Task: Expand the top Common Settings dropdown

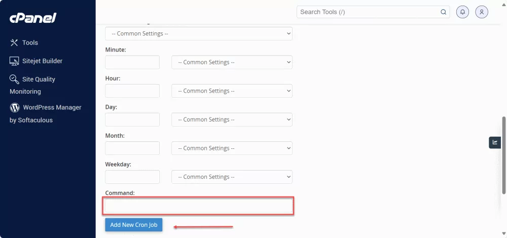Action: click(199, 33)
